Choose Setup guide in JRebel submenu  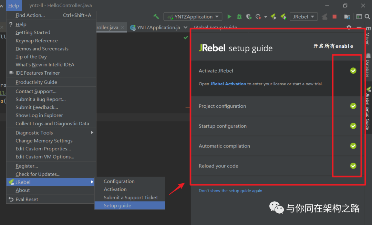coord(130,205)
